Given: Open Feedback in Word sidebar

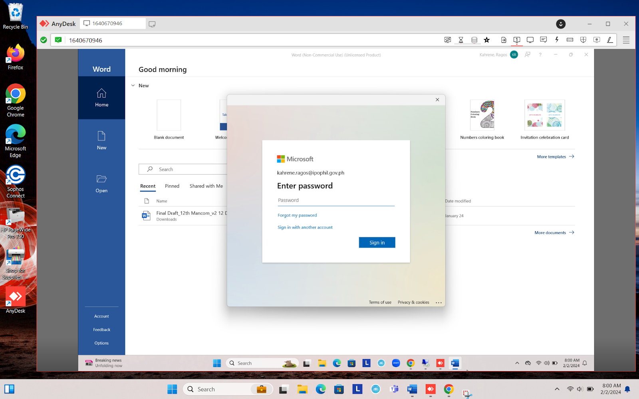Looking at the screenshot, I should [x=101, y=330].
